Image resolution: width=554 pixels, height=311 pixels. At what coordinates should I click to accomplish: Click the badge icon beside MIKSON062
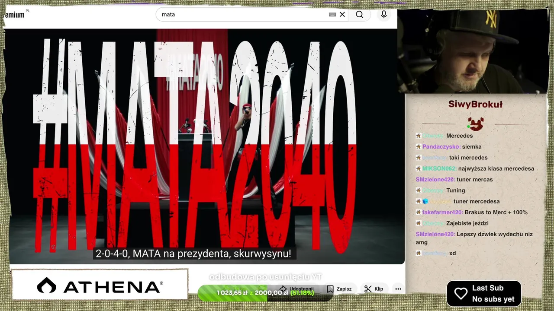click(419, 168)
